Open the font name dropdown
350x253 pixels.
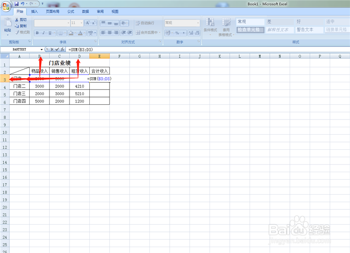[x=68, y=23]
